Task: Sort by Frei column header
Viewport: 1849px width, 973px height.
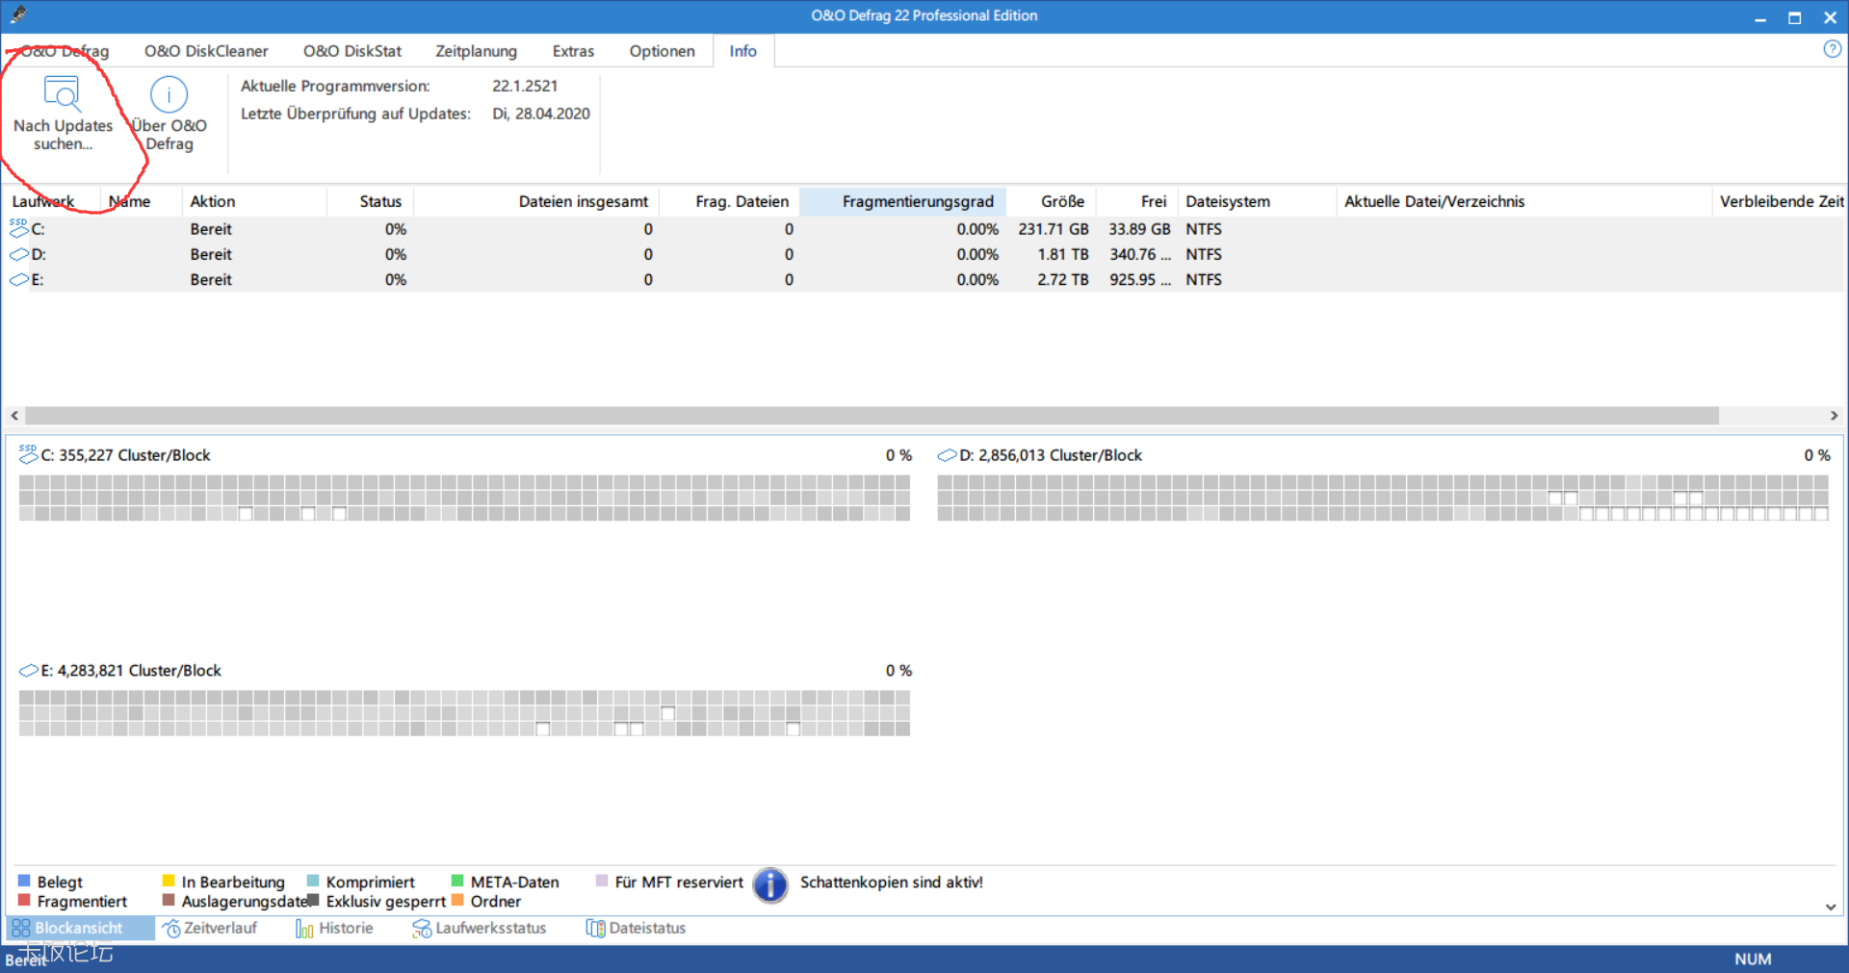Action: click(1137, 201)
